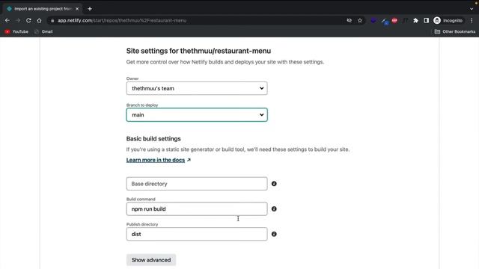This screenshot has width=479, height=269.
Task: Click the Site settings for thethmuu/restaurant-menu heading
Action: click(x=198, y=51)
